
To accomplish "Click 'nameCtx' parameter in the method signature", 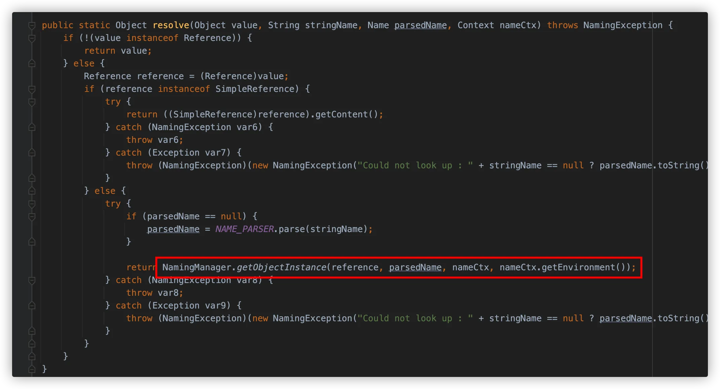I will pyautogui.click(x=518, y=25).
